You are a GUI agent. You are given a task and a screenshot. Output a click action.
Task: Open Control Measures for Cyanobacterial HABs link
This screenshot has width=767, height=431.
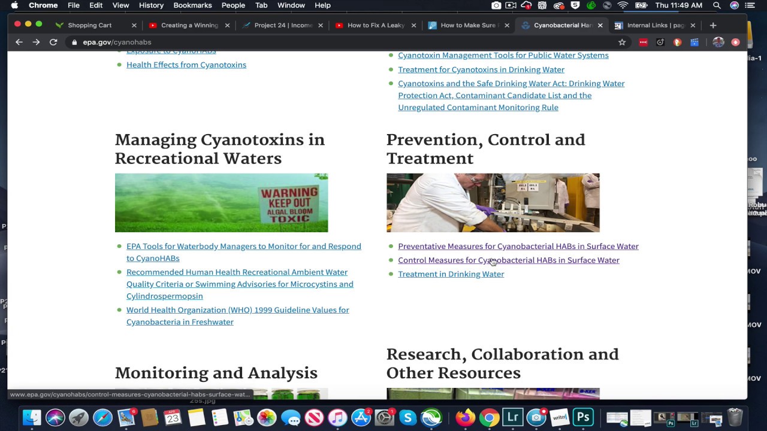[x=509, y=260]
